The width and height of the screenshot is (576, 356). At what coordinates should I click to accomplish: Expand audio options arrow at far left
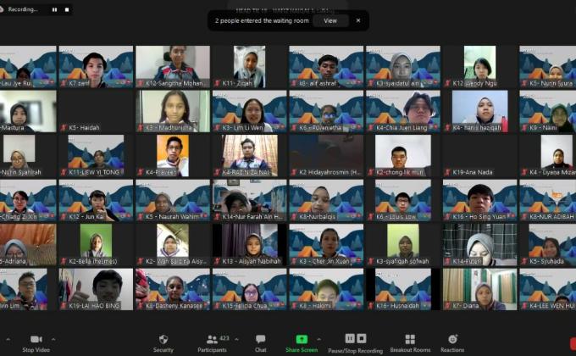click(5, 338)
